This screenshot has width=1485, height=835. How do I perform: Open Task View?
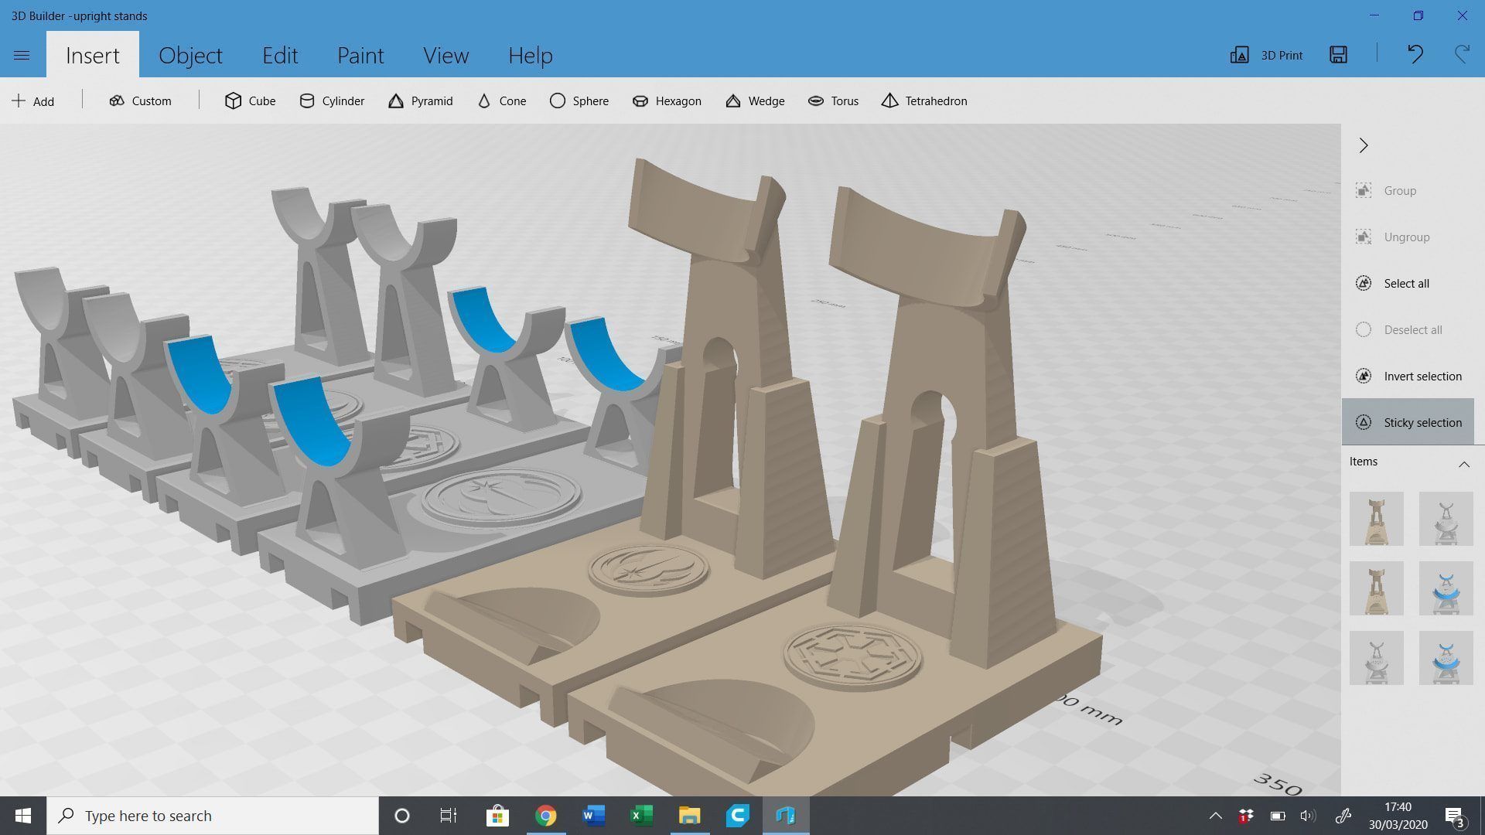tap(449, 816)
